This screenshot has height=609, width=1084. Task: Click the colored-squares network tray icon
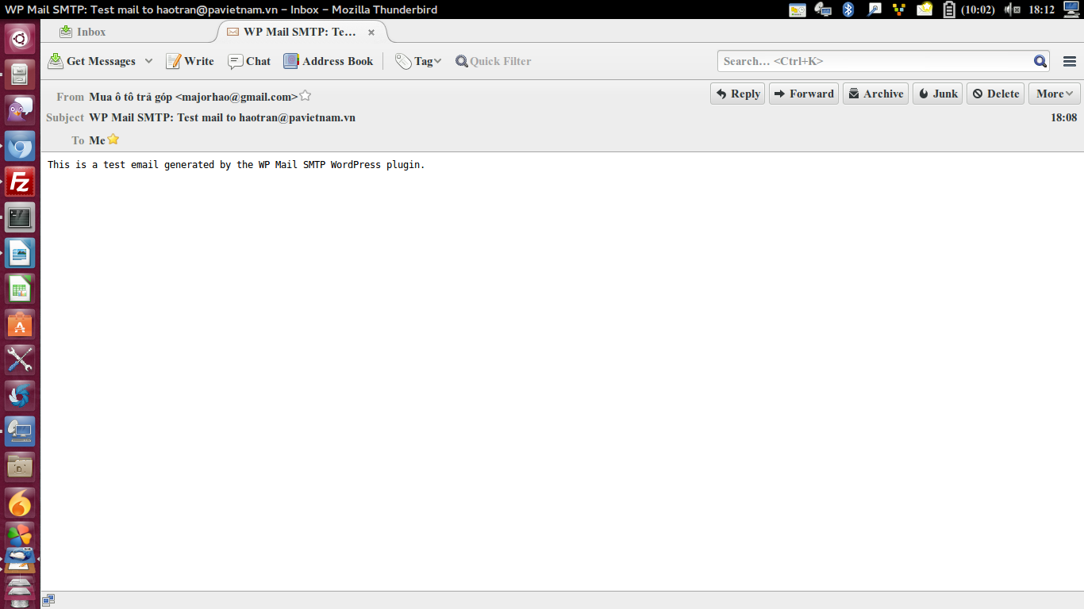tap(899, 10)
